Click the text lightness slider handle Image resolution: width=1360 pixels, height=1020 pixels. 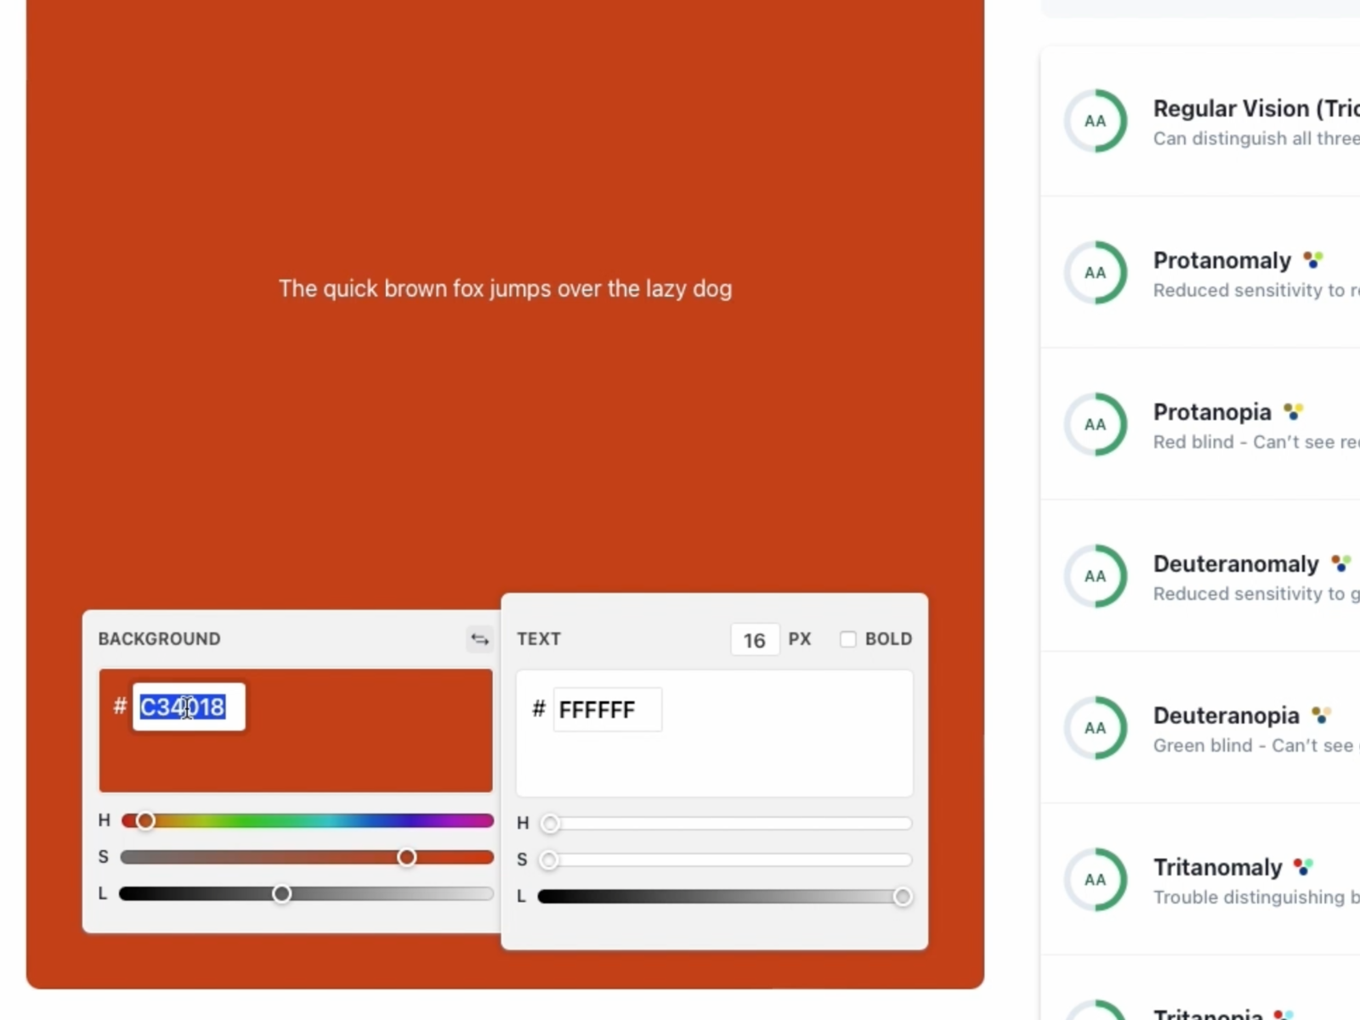[x=903, y=897]
